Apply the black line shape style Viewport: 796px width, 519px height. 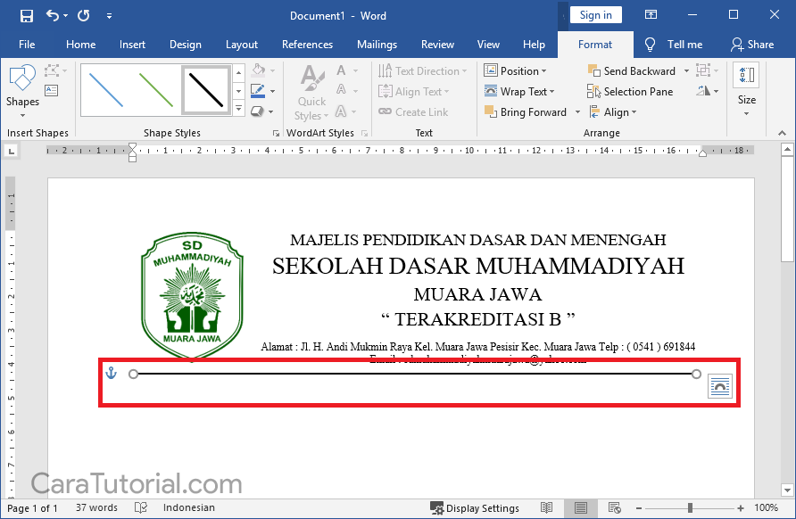pos(206,90)
